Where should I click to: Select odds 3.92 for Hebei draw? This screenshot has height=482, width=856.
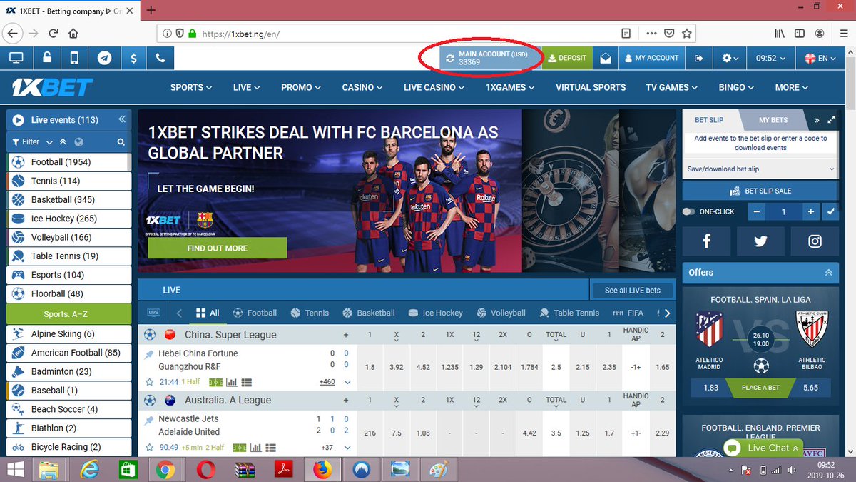point(397,367)
